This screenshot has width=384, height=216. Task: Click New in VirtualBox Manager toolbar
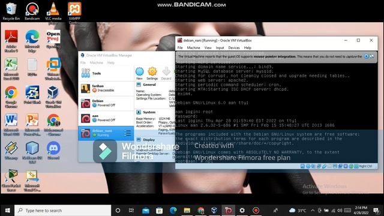139,73
